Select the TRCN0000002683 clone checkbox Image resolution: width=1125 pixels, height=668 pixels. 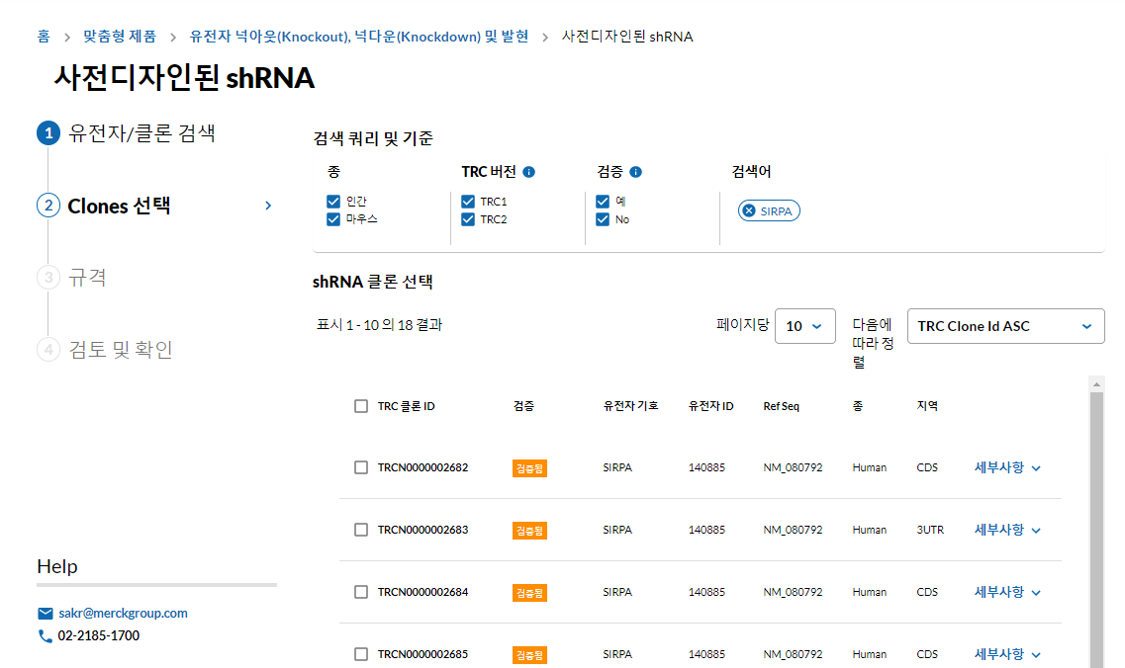click(361, 530)
